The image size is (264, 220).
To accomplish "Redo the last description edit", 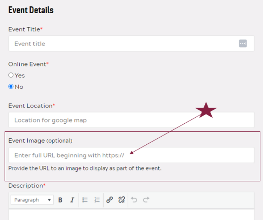I will [146, 200].
